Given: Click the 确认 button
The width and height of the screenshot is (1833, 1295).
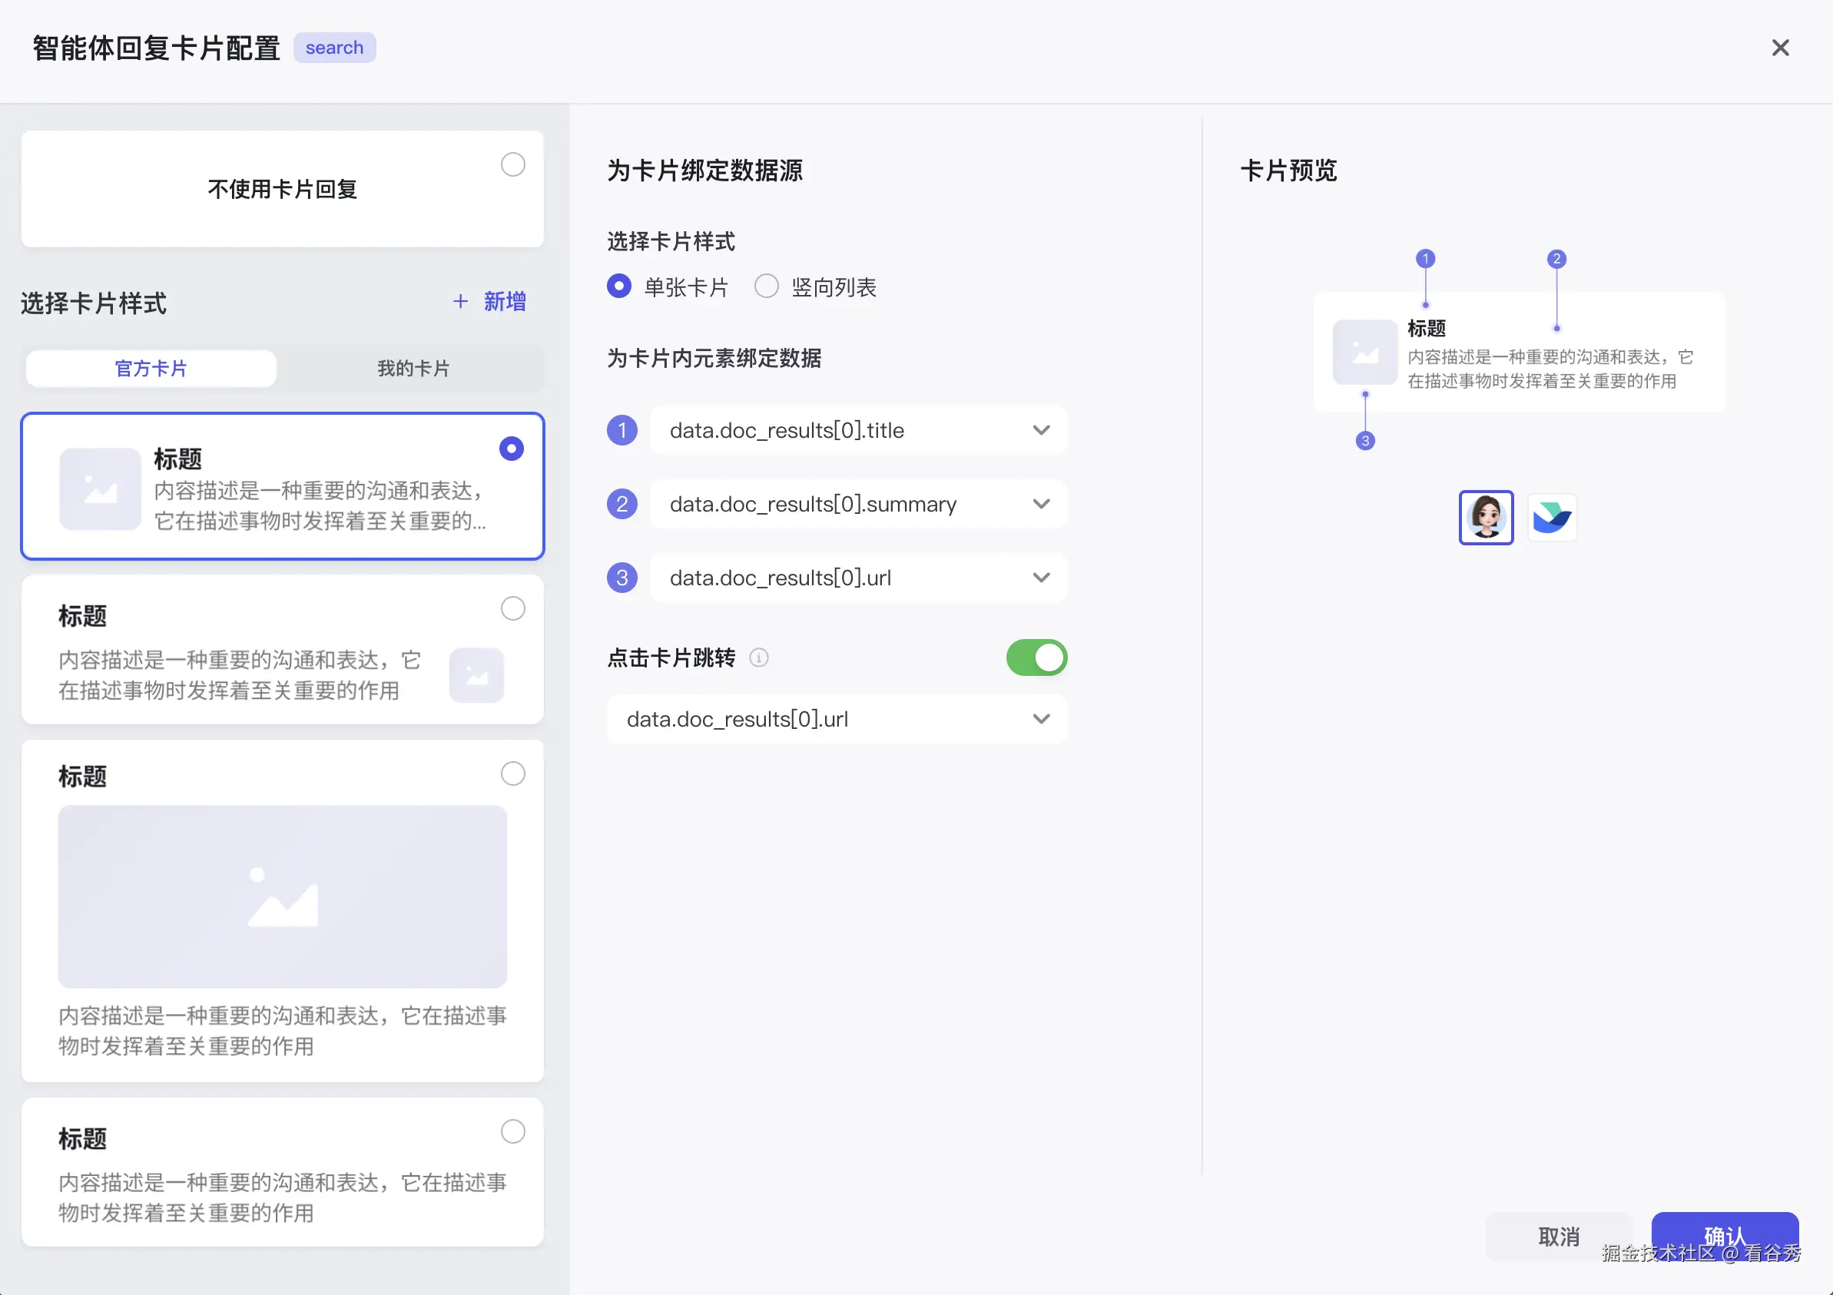Looking at the screenshot, I should pyautogui.click(x=1725, y=1236).
